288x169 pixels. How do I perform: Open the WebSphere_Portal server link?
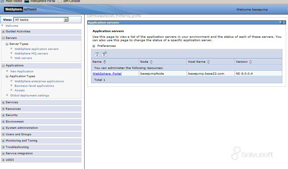(x=107, y=74)
